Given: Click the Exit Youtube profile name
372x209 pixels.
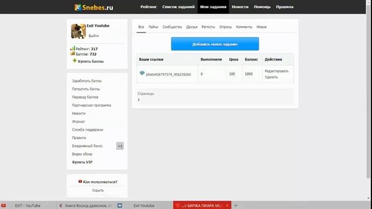Looking at the screenshot, I should click(98, 26).
